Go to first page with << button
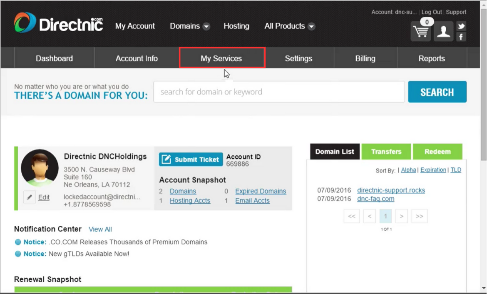 [352, 216]
